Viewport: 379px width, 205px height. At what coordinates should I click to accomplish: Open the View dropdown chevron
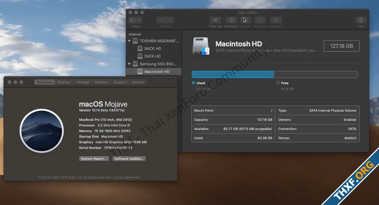139,20
